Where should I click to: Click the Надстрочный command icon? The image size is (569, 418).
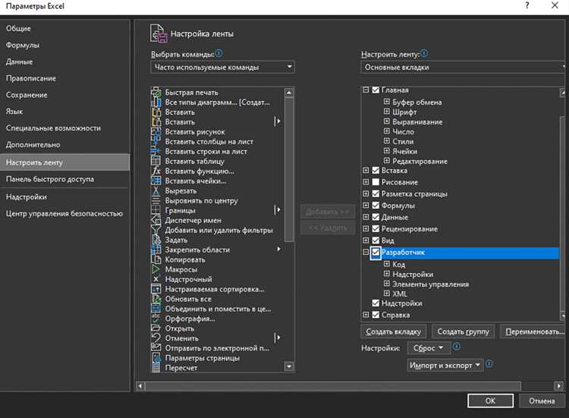[156, 279]
